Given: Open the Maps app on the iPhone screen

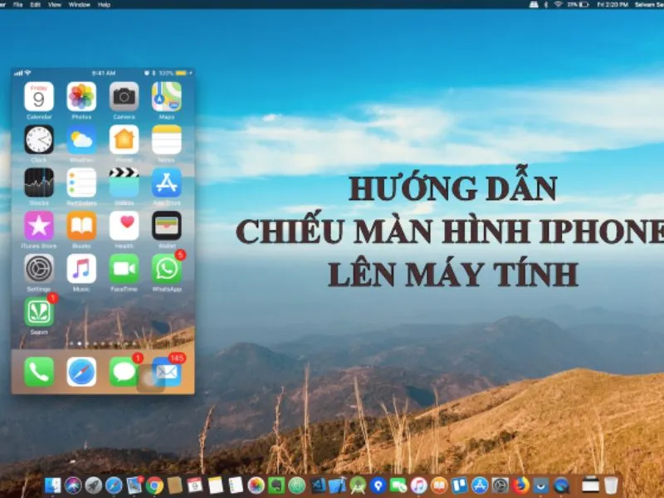Looking at the screenshot, I should point(167,97).
